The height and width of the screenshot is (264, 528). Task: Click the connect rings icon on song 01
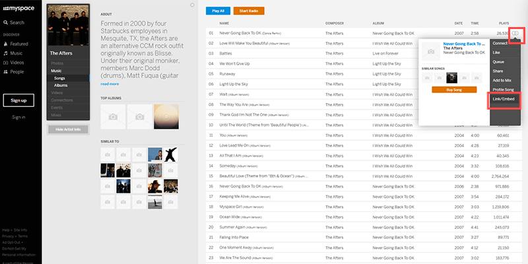coord(515,34)
